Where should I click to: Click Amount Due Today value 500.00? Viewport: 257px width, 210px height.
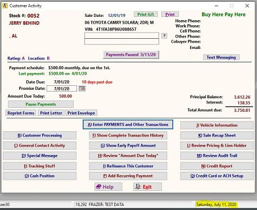[65, 96]
